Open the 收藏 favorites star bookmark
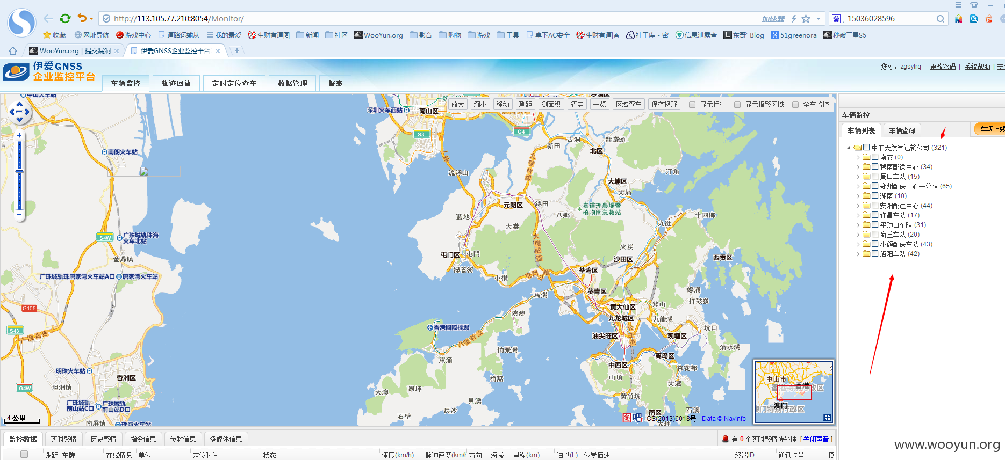Viewport: 1005px width, 460px height. 54,35
